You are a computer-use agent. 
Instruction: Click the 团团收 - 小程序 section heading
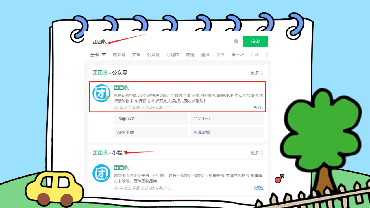pyautogui.click(x=110, y=153)
